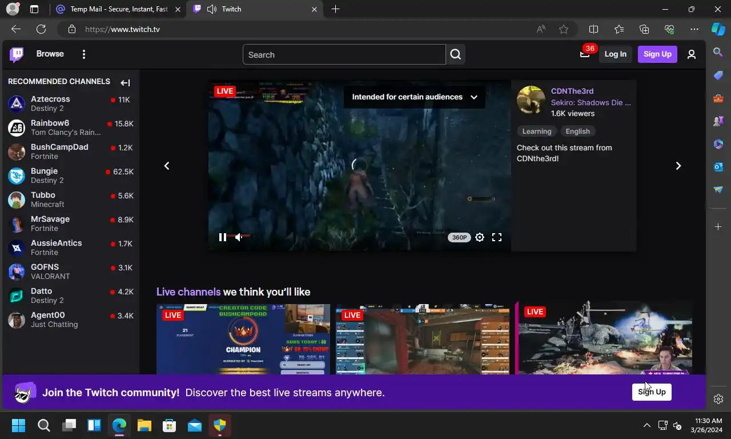Image resolution: width=731 pixels, height=439 pixels.
Task: Open Tubbo Minecraft channel
Action: coord(70,199)
